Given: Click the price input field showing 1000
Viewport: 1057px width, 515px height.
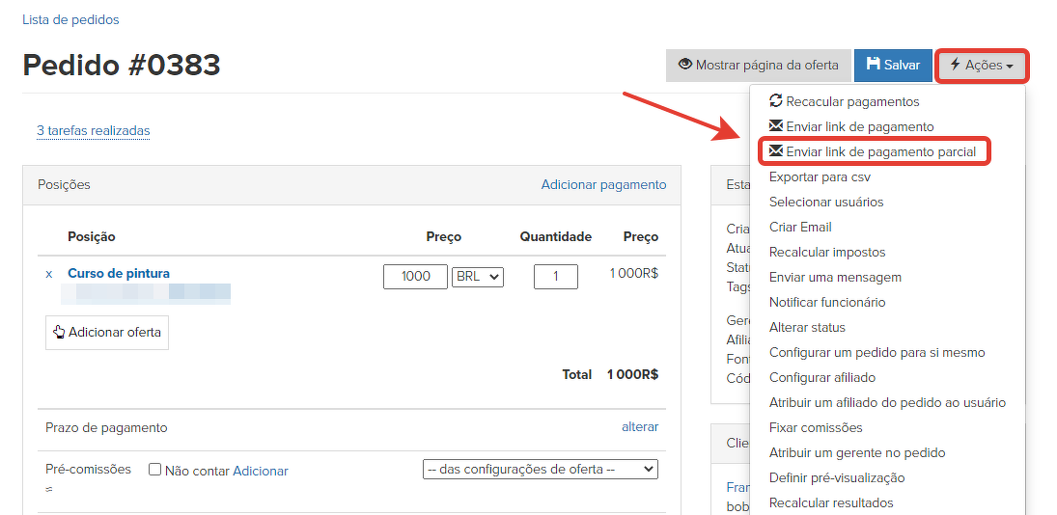Looking at the screenshot, I should click(x=415, y=277).
